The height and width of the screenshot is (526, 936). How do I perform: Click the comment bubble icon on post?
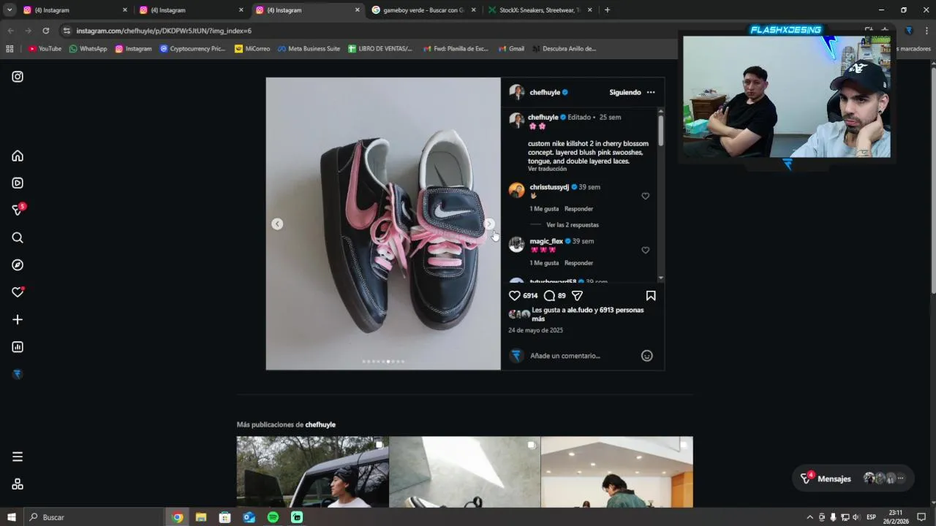[x=549, y=296]
